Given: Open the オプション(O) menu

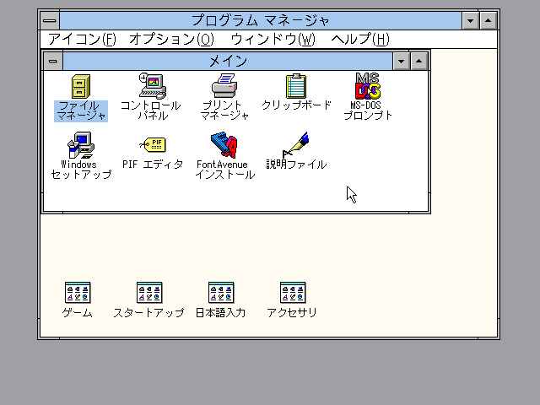Looking at the screenshot, I should pos(171,40).
